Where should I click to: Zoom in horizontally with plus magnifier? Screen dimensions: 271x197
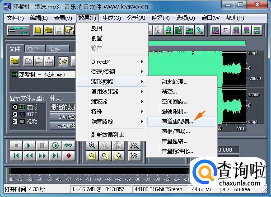[92, 145]
